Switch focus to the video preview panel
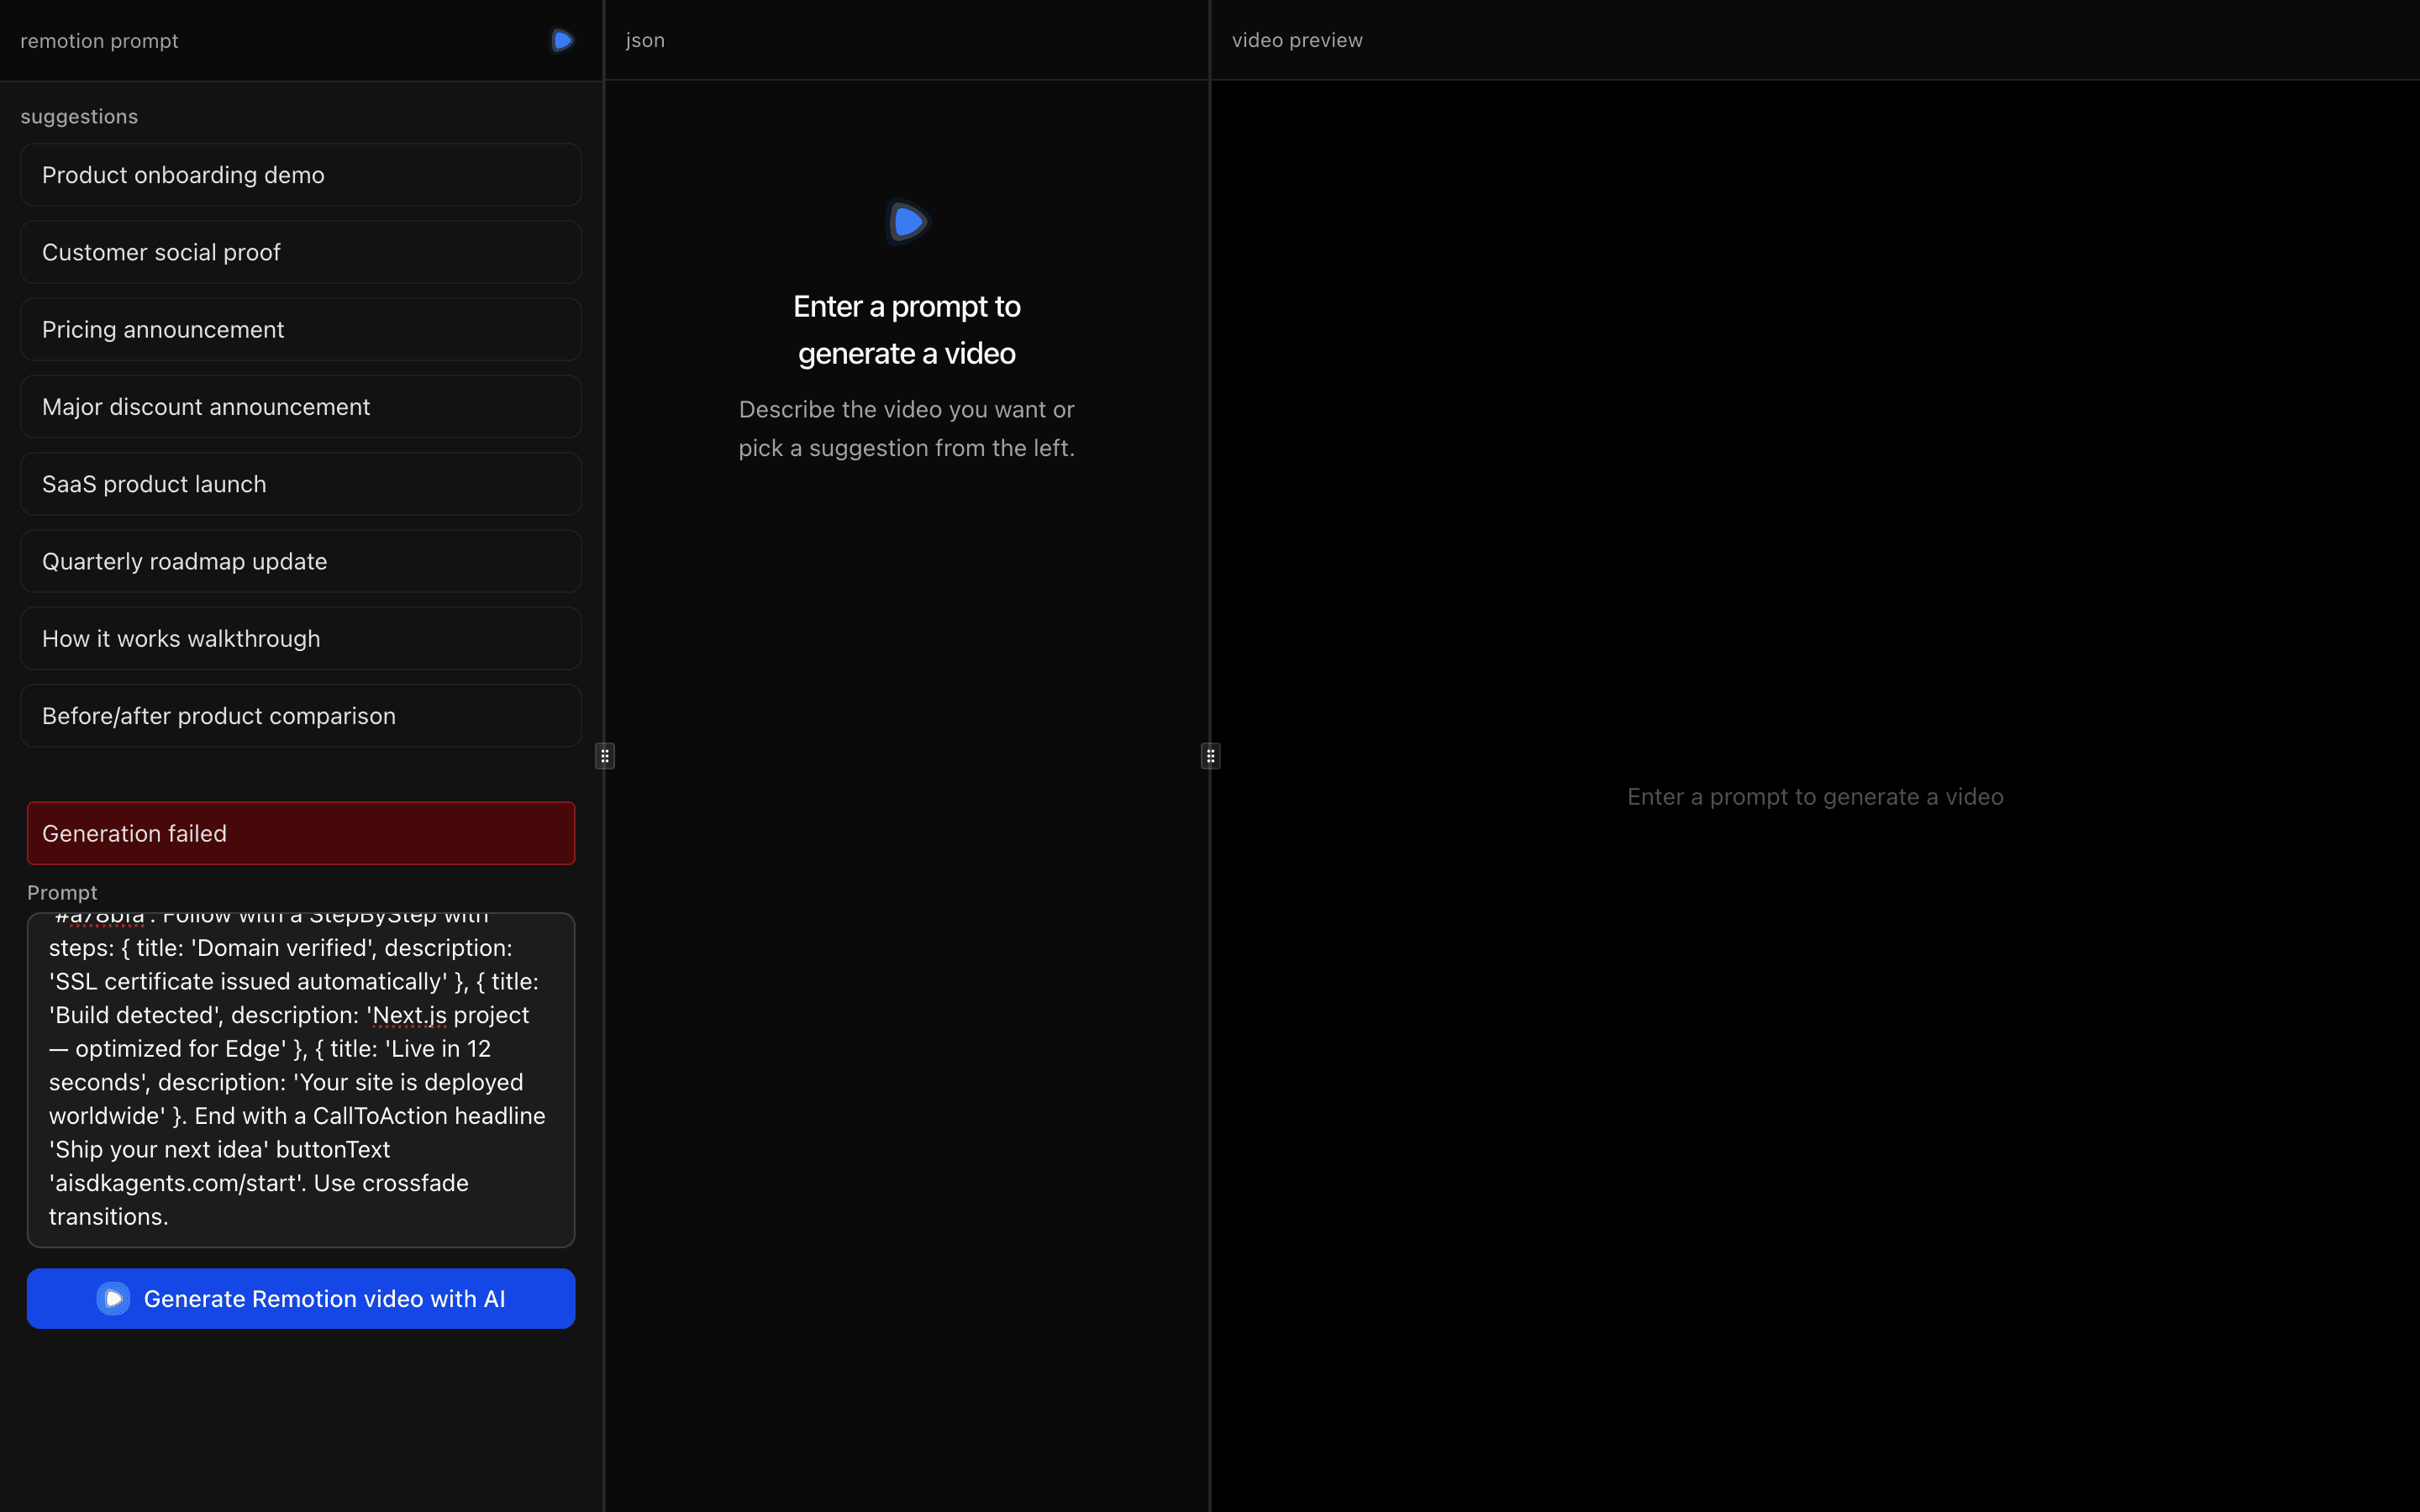2420x1512 pixels. 1296,40
